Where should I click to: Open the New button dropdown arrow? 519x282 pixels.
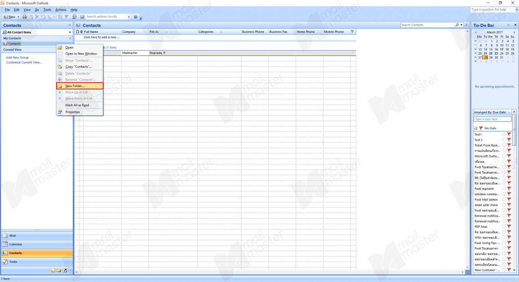tap(18, 17)
